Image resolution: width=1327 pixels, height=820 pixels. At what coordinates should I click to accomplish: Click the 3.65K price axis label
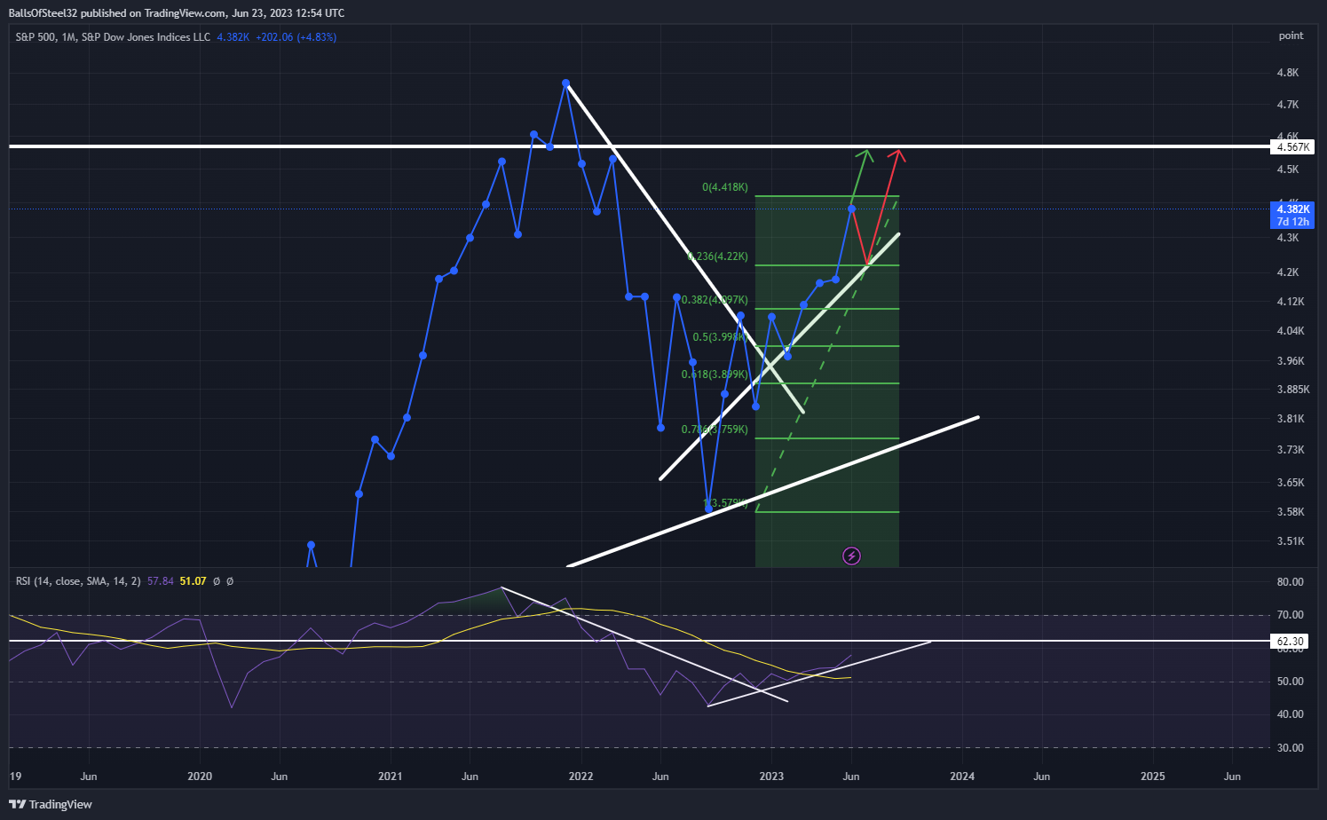click(x=1291, y=483)
